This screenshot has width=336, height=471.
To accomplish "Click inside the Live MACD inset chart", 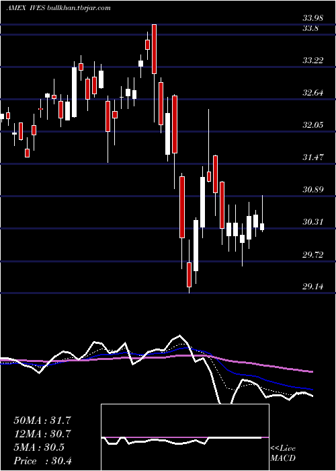I will [x=185, y=437].
